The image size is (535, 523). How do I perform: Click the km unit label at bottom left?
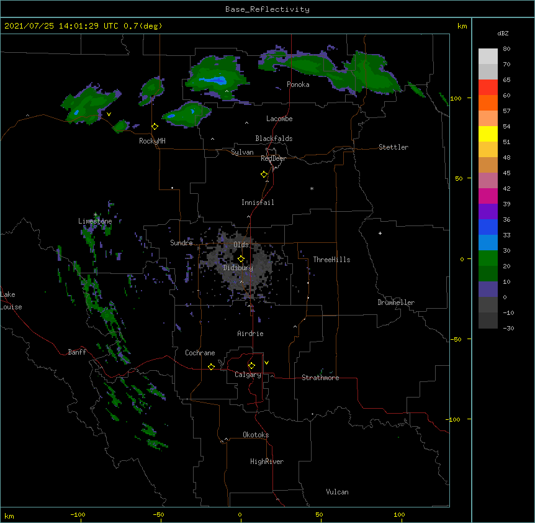(x=9, y=516)
